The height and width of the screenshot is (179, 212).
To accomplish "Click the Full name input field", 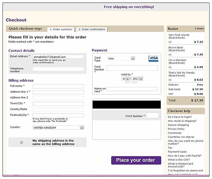I will click(58, 86).
